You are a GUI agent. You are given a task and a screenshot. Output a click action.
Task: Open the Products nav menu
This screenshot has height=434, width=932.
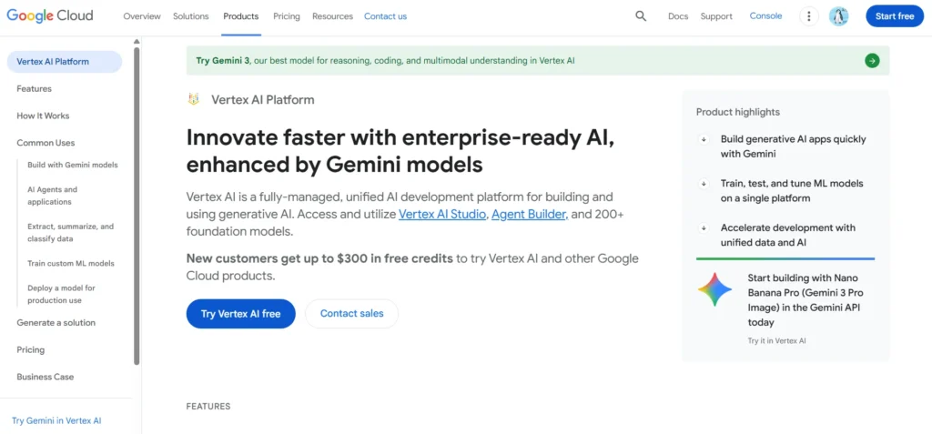pos(240,16)
